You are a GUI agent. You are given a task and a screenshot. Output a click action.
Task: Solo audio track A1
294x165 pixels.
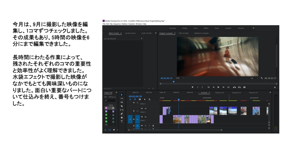tap(149, 126)
